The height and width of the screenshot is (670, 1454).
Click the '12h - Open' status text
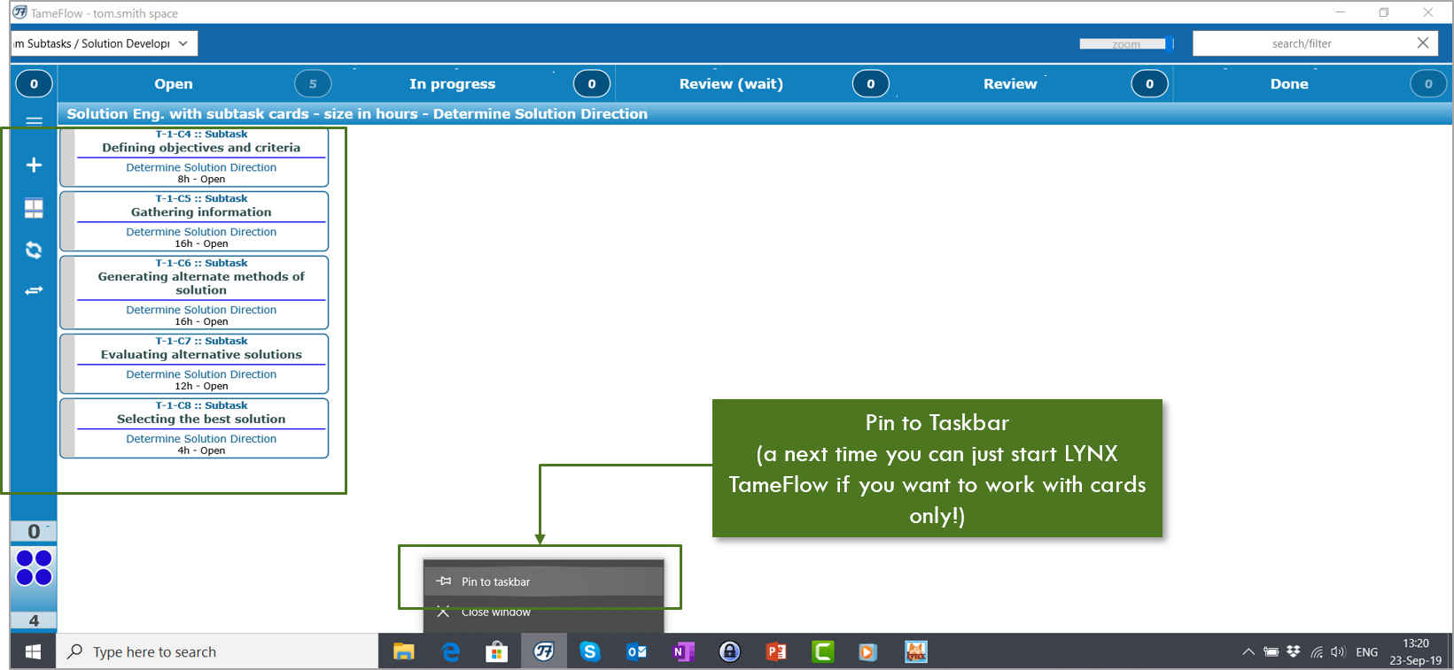click(x=201, y=386)
